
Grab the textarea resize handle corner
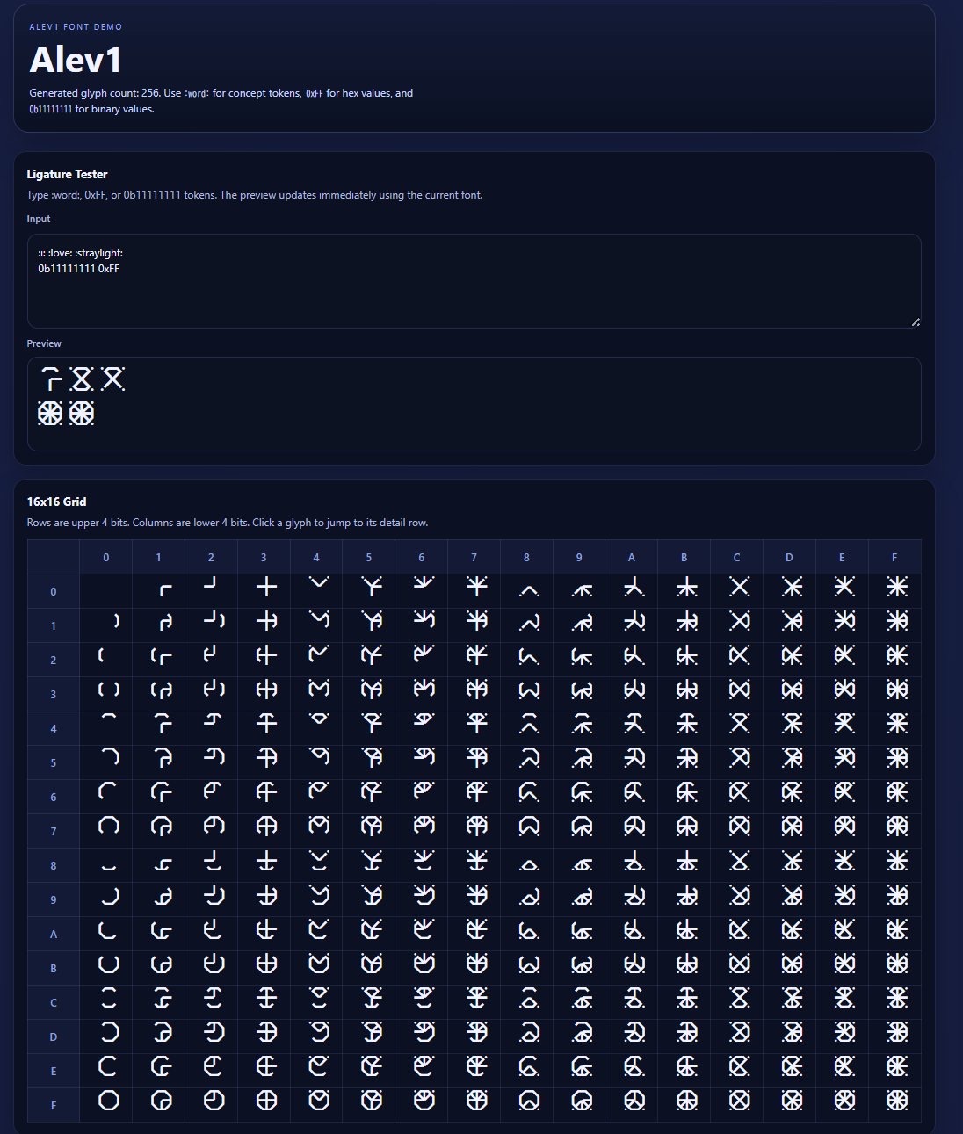[x=916, y=322]
